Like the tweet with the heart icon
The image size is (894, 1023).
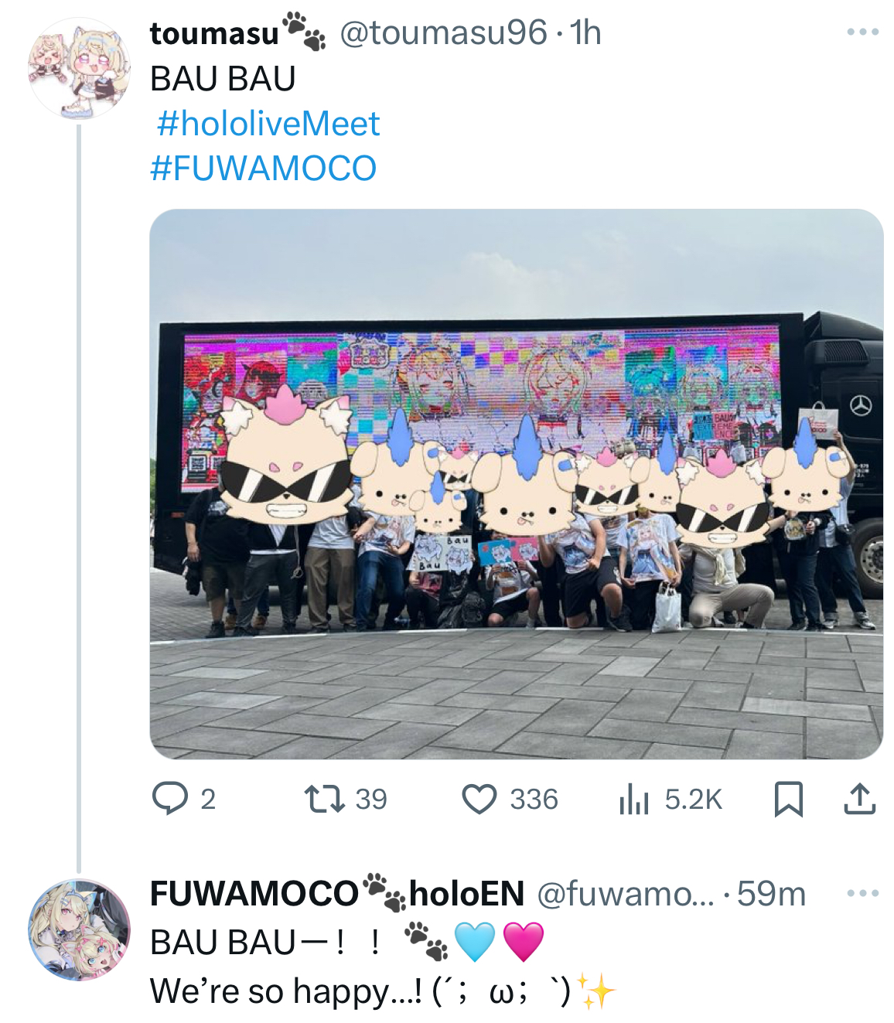[x=479, y=799]
